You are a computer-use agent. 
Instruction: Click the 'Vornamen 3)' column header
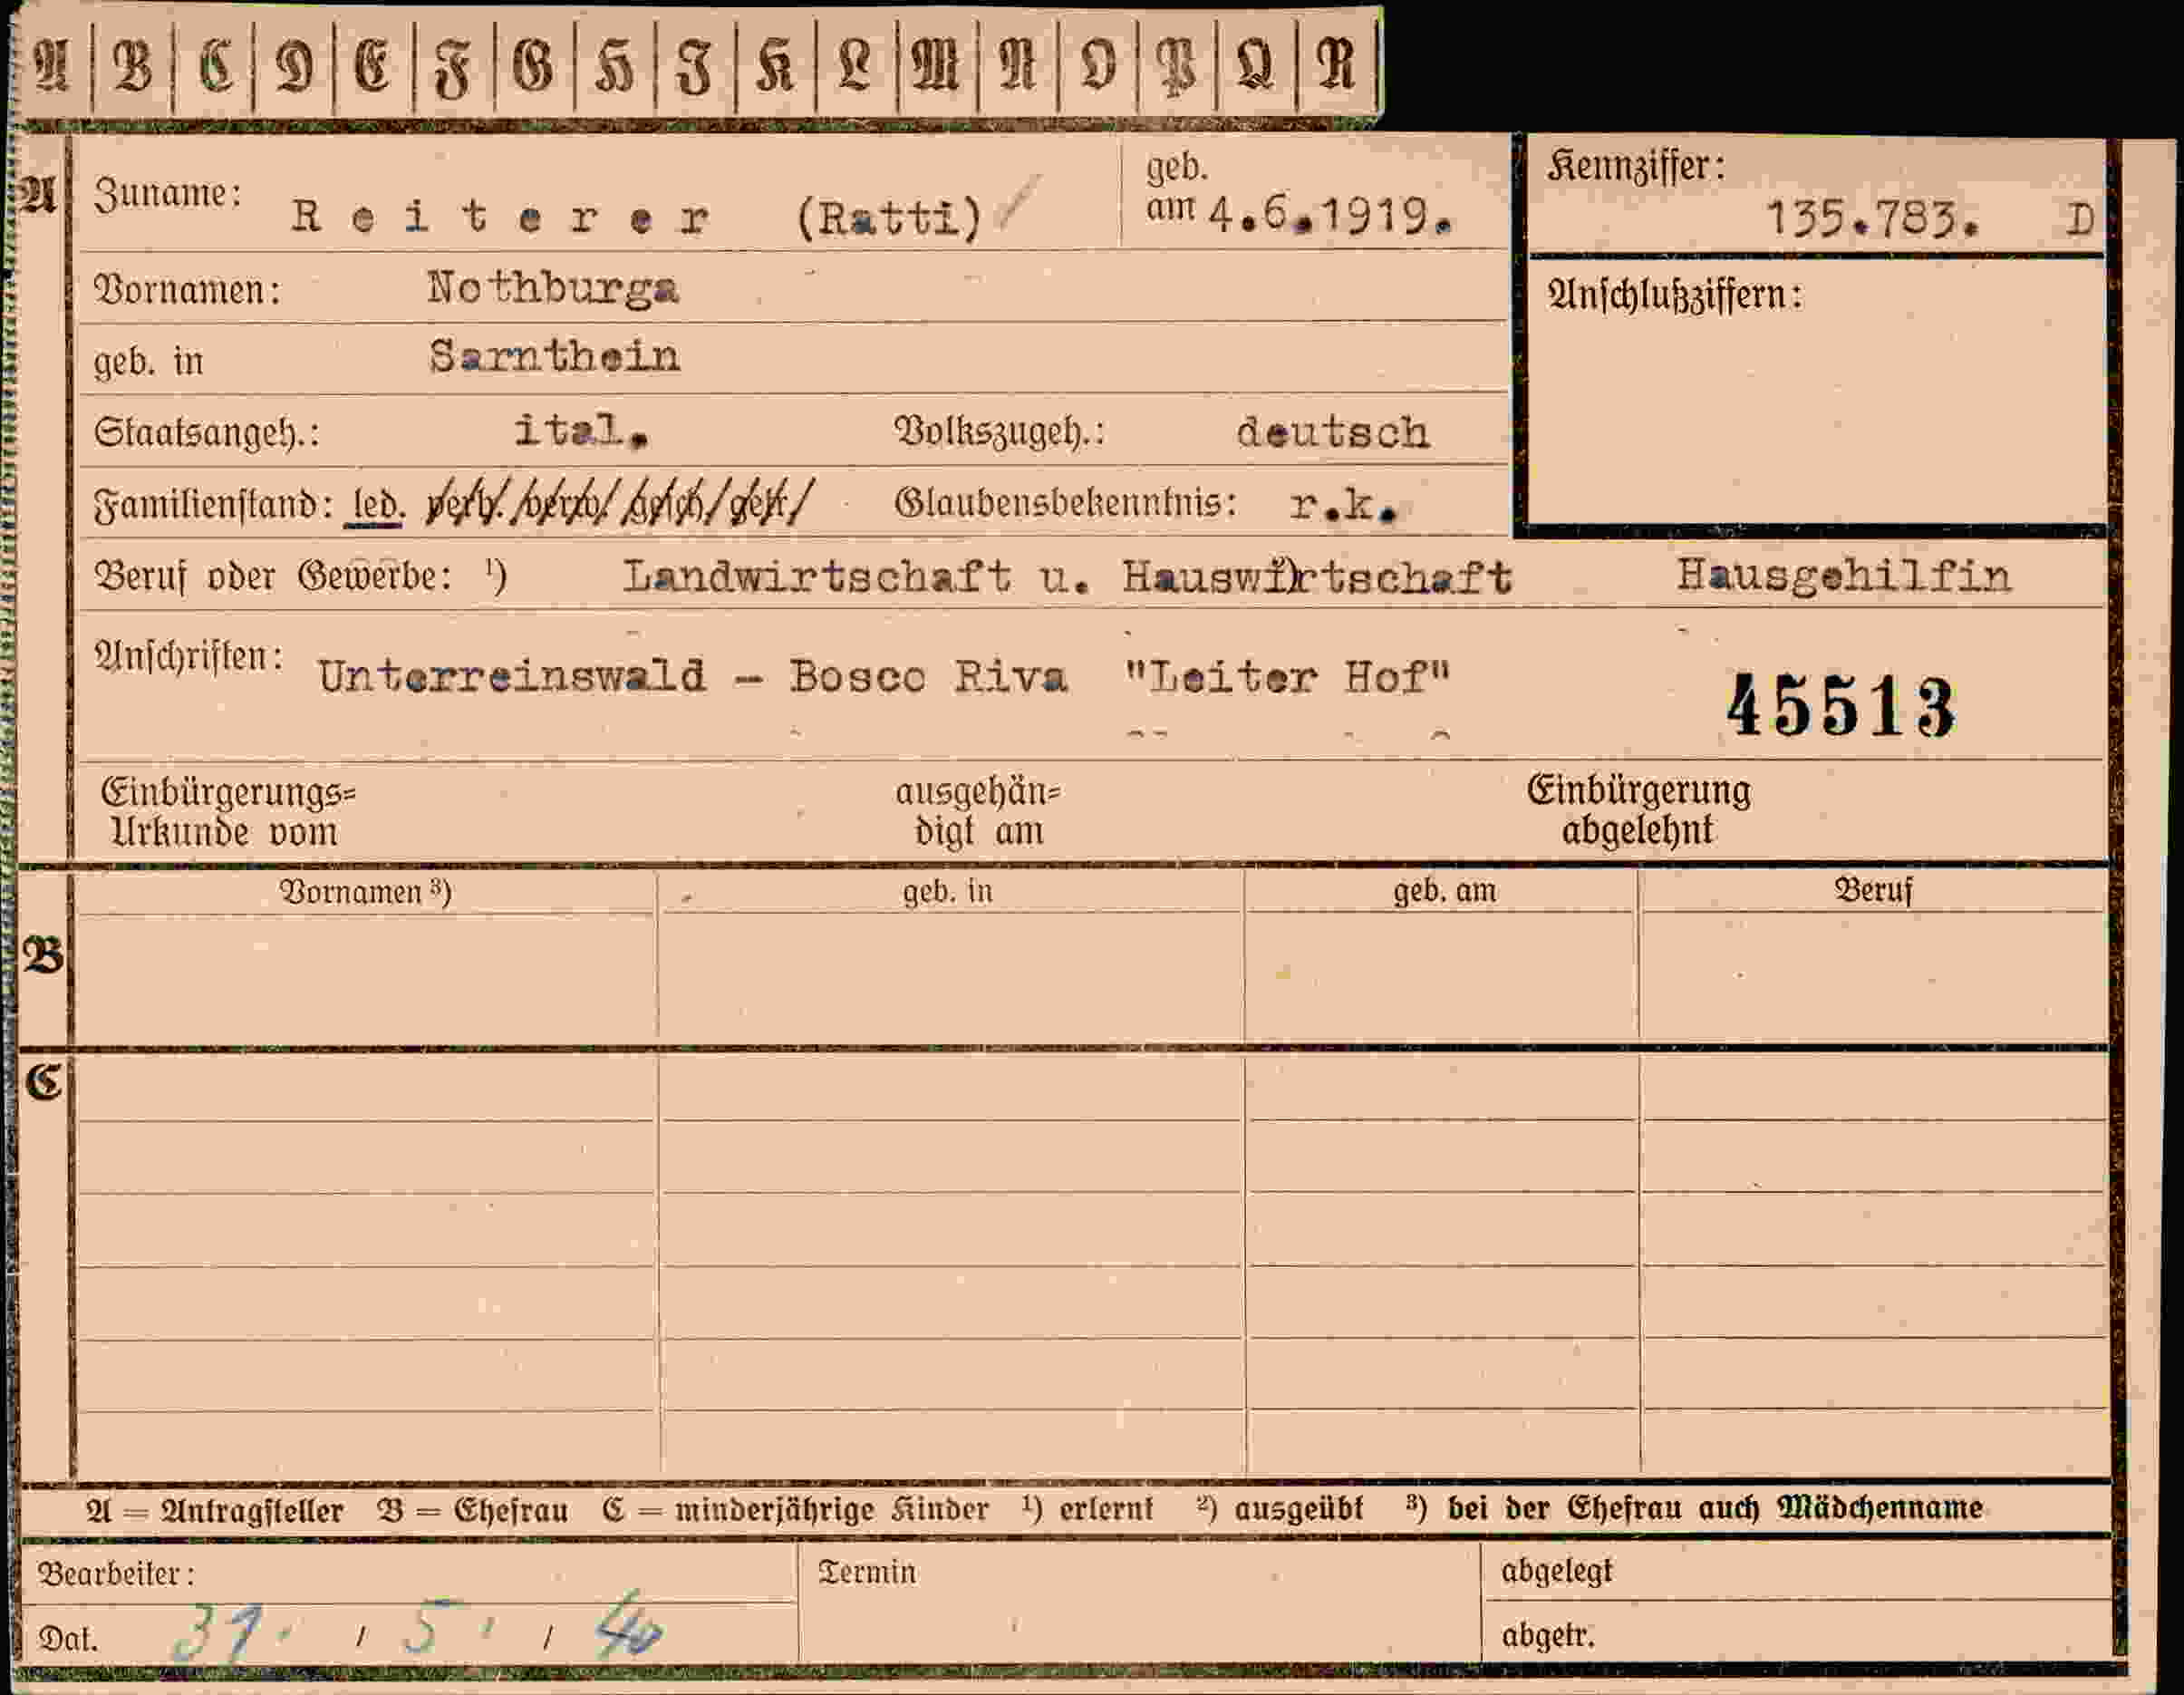pos(365,891)
